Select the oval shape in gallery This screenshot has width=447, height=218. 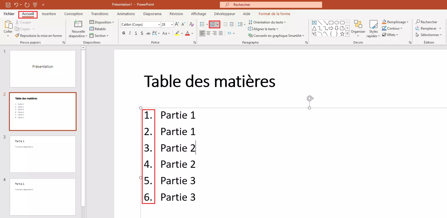[337, 23]
